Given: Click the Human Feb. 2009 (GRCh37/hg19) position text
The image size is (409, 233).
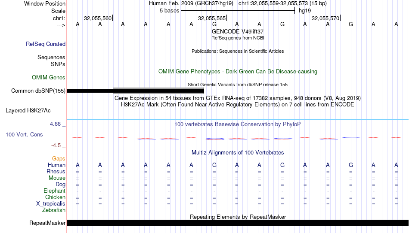Looking at the screenshot, I should (x=191, y=3).
